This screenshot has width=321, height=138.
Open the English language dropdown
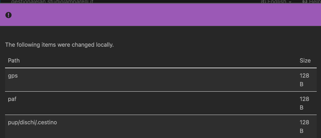(x=276, y=2)
